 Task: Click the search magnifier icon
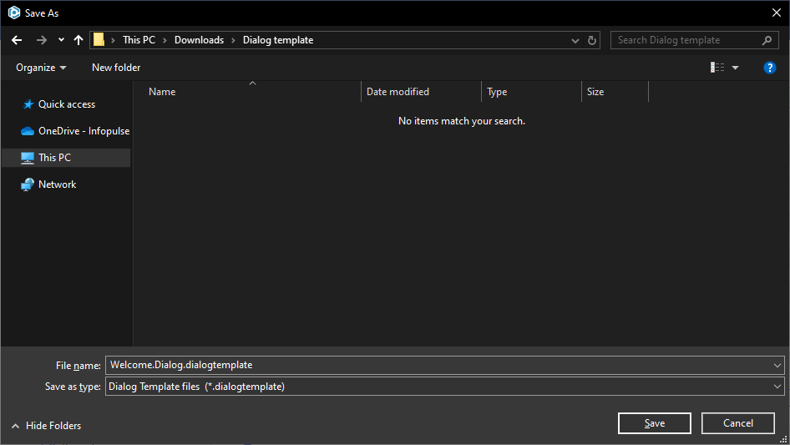[x=767, y=40]
